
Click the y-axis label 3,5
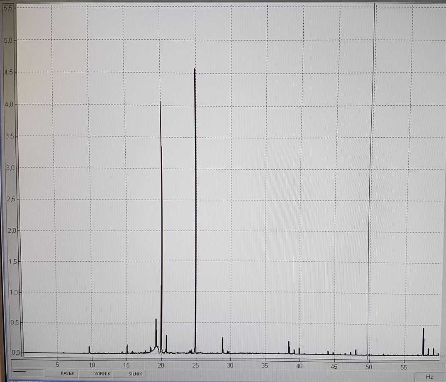(10, 136)
